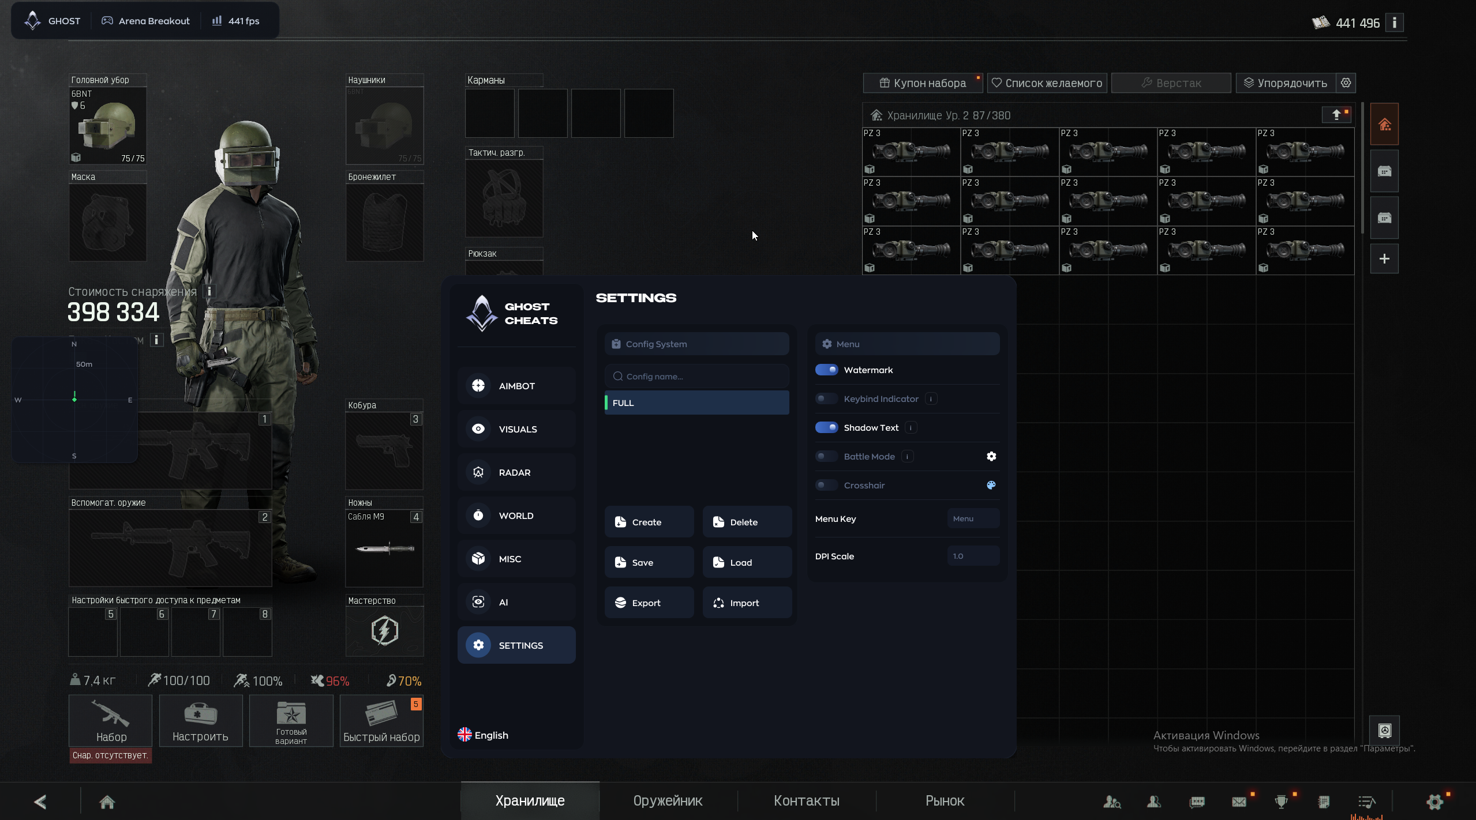Click the storage upgrade arrow icon

[x=1336, y=115]
